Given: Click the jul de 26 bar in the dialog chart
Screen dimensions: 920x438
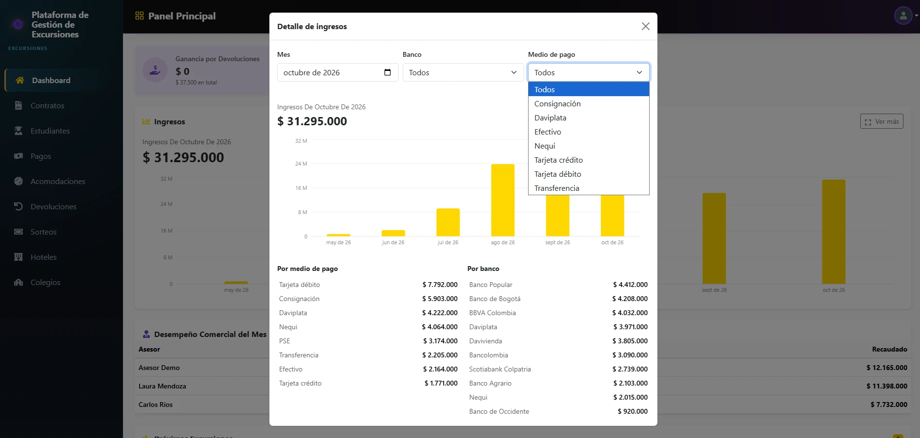Looking at the screenshot, I should [448, 222].
